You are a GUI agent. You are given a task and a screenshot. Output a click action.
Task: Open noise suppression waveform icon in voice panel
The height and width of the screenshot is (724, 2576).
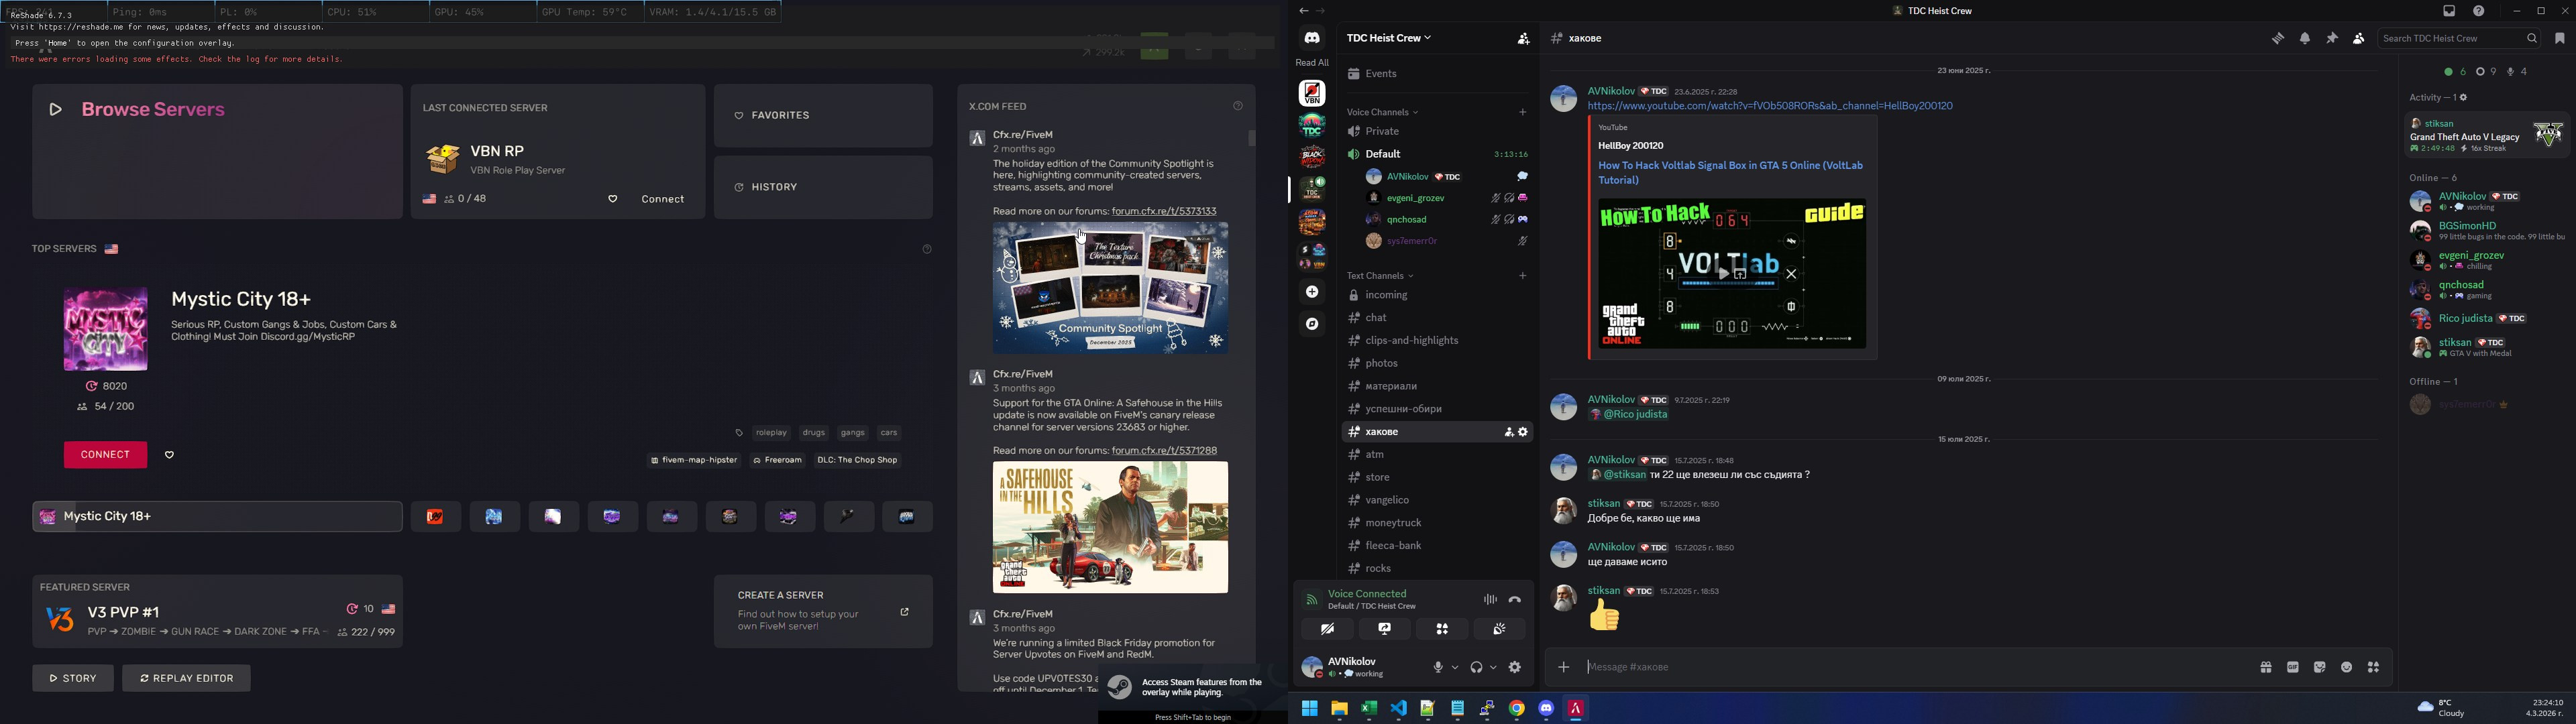(x=1490, y=600)
